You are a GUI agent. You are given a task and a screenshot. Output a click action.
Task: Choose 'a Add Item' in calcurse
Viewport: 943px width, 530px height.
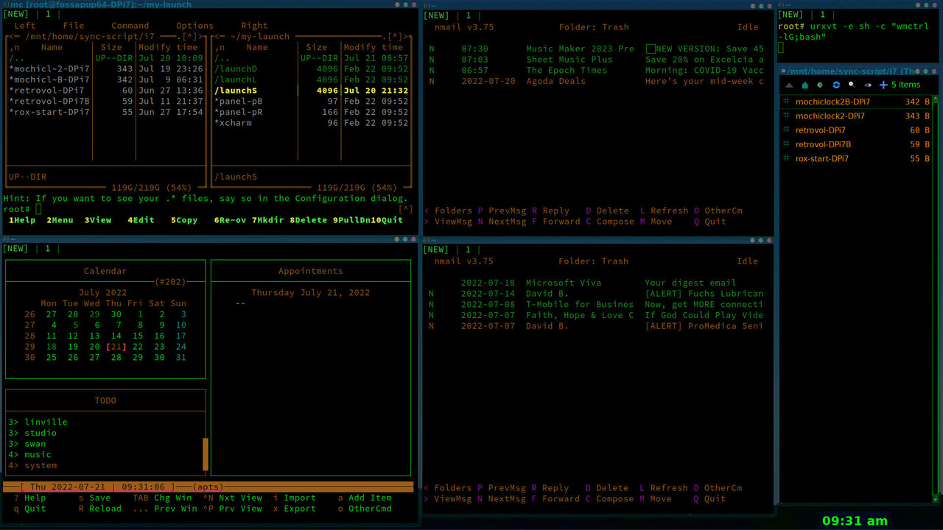365,498
